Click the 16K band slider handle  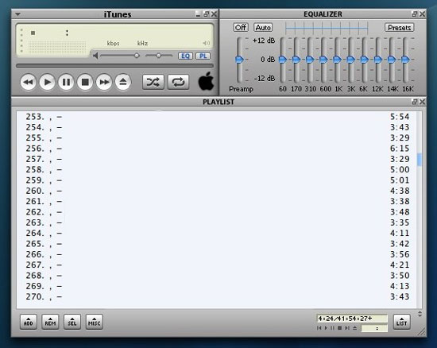pos(405,59)
